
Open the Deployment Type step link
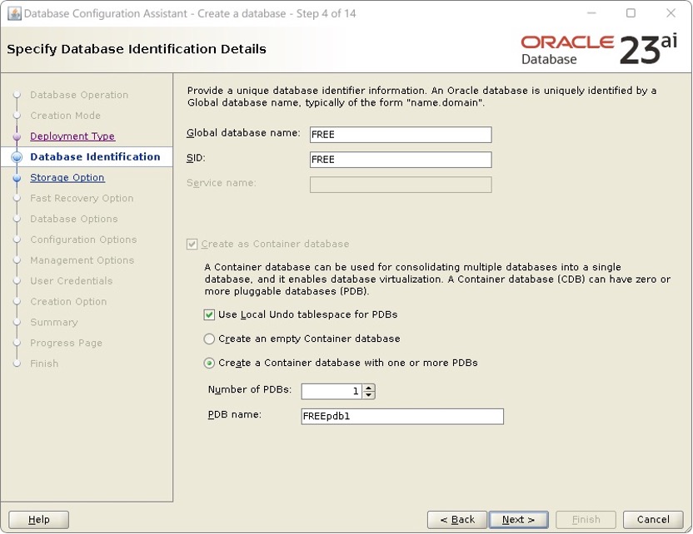72,136
